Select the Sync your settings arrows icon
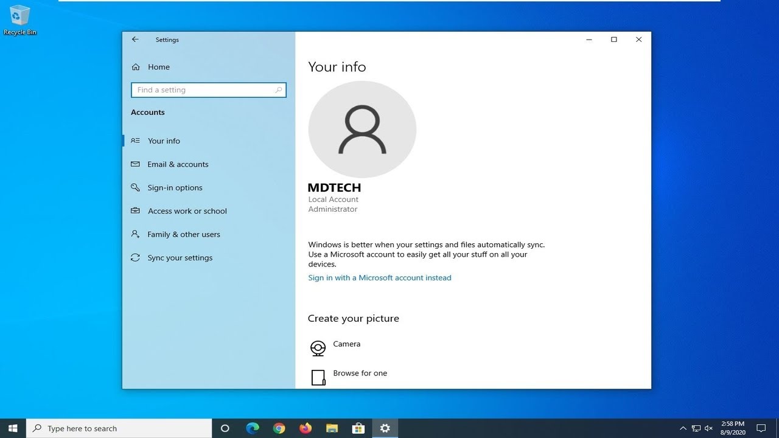Screen dimensions: 779x438 coord(135,257)
